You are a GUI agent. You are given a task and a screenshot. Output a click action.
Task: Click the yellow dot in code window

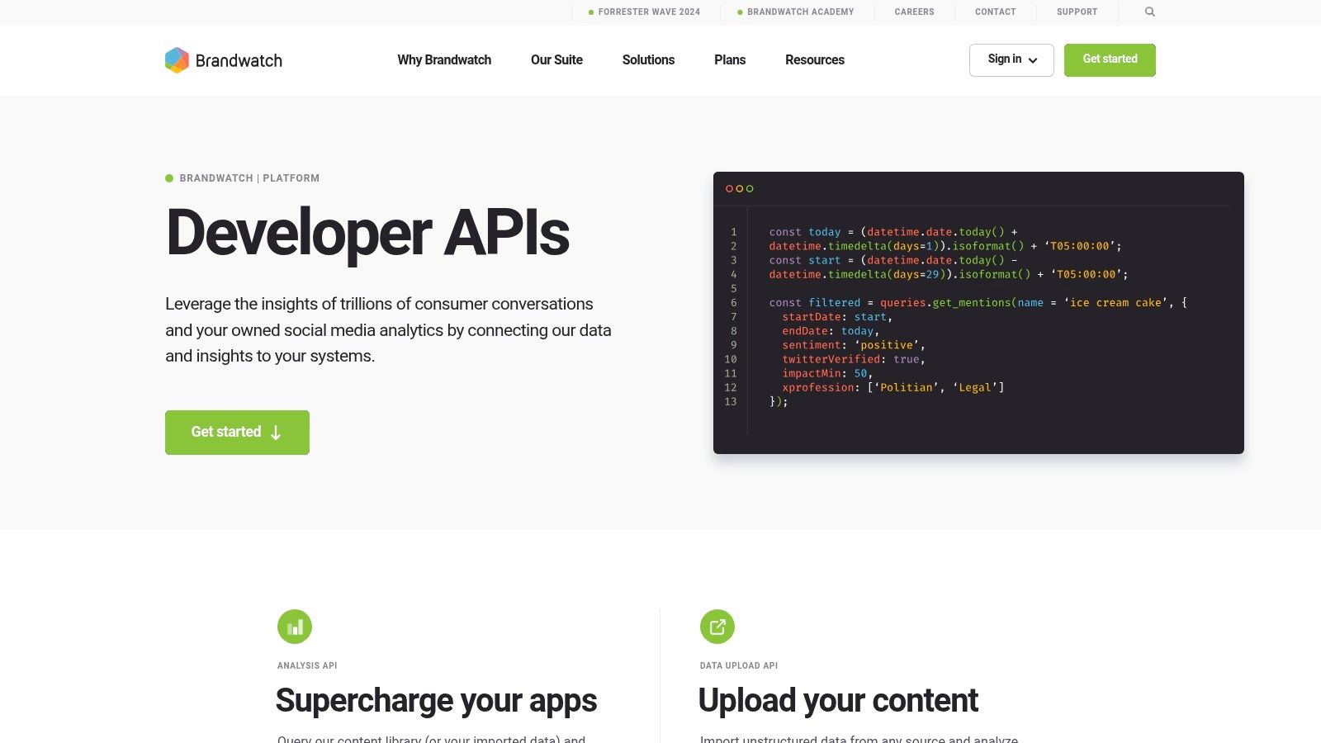pos(740,189)
